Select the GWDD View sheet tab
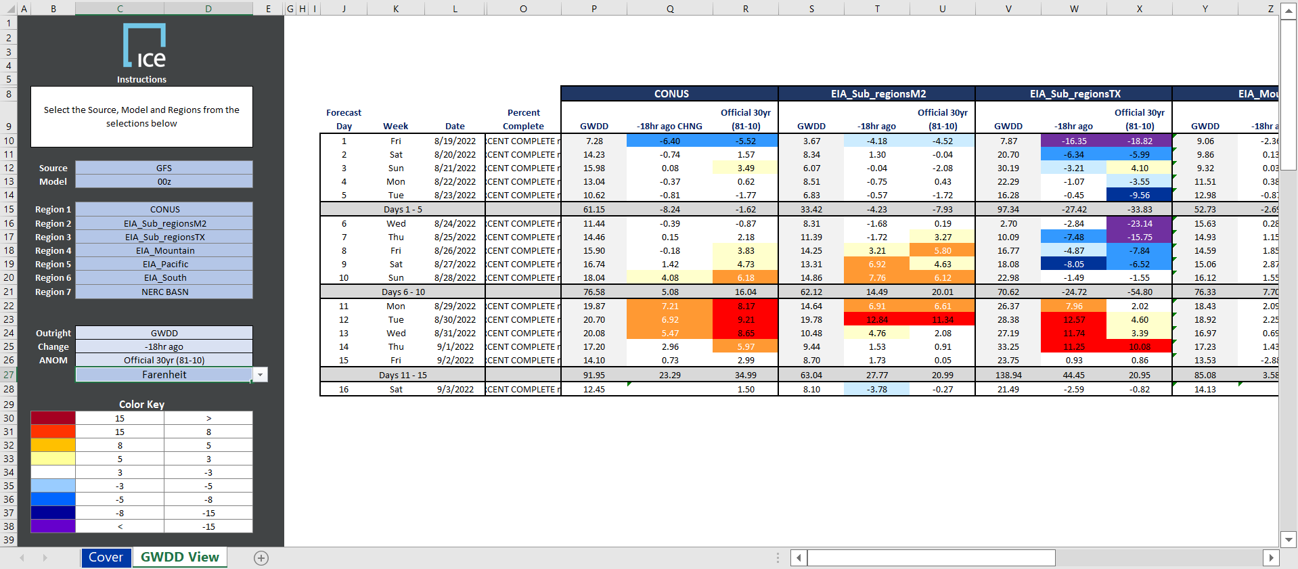Screen dimensions: 1298x569 (x=180, y=557)
